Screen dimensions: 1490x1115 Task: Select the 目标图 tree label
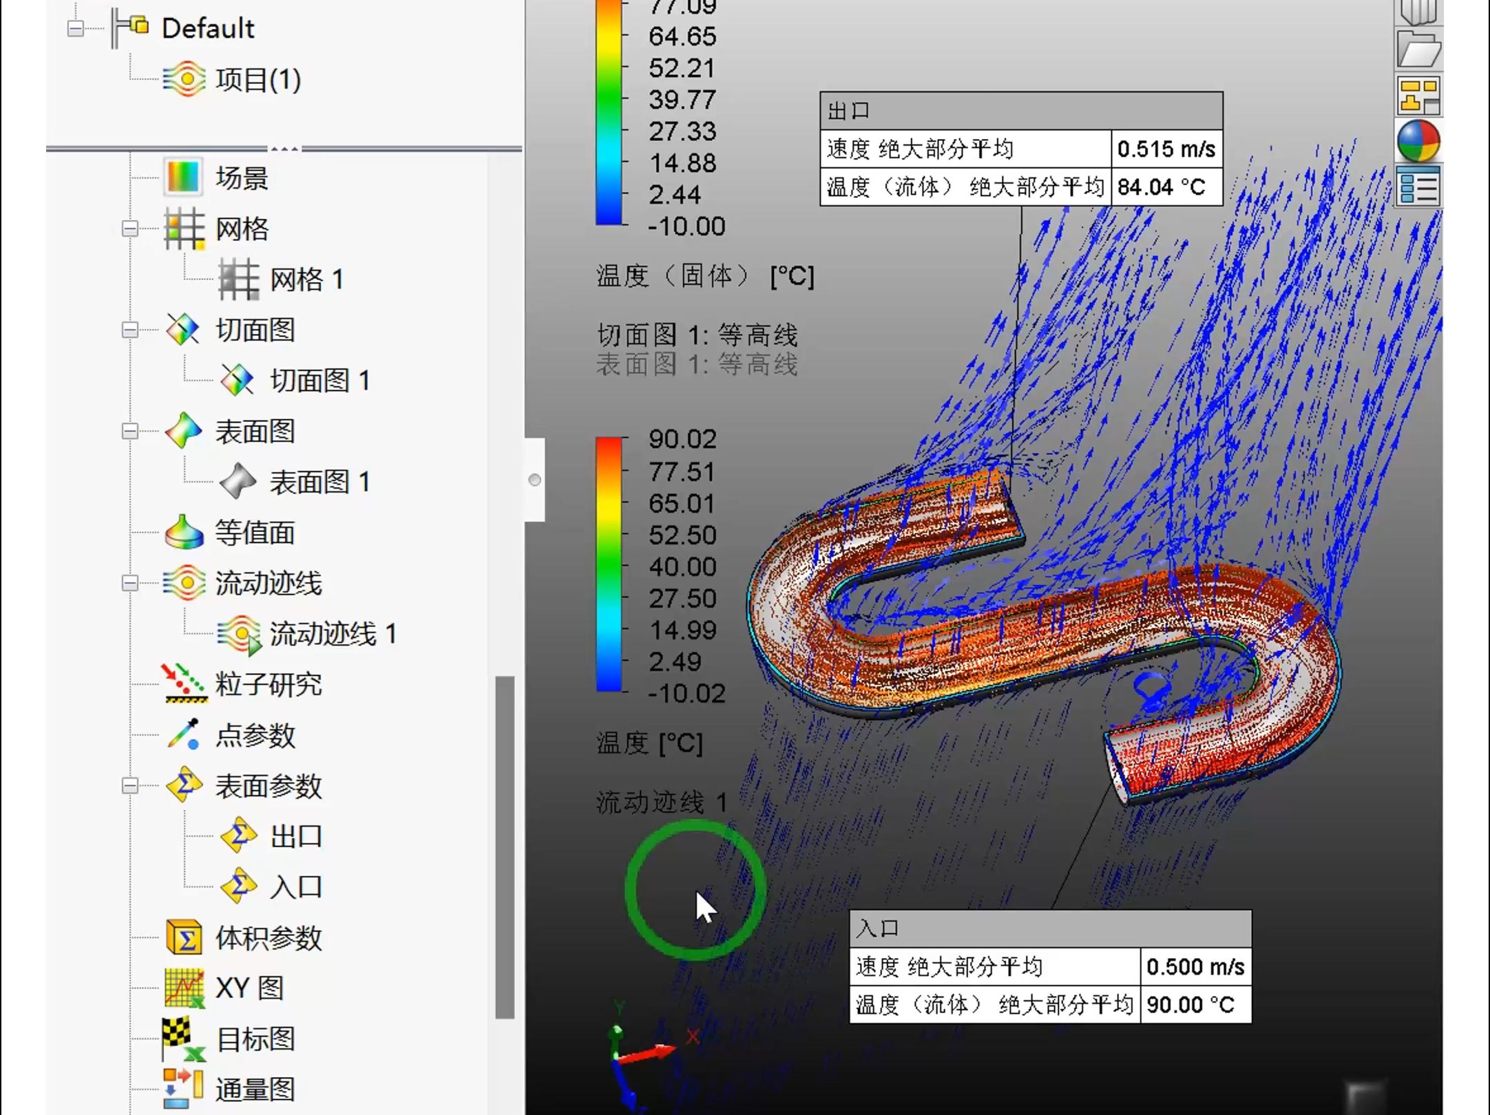tap(255, 1039)
